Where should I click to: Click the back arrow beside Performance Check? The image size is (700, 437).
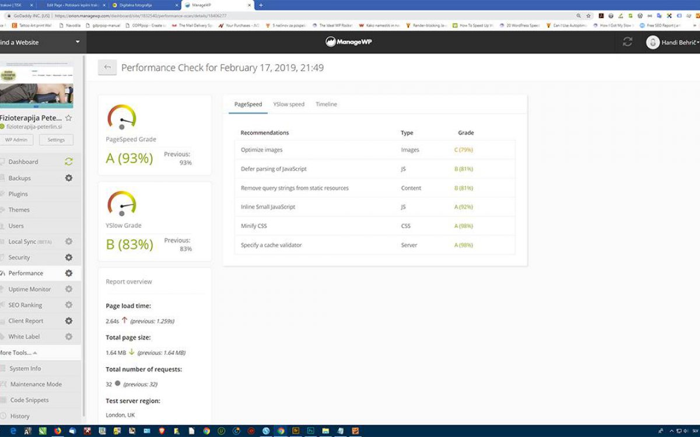click(x=107, y=68)
